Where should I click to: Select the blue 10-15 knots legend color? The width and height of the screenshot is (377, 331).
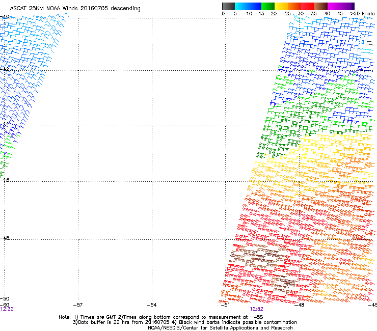[255, 6]
